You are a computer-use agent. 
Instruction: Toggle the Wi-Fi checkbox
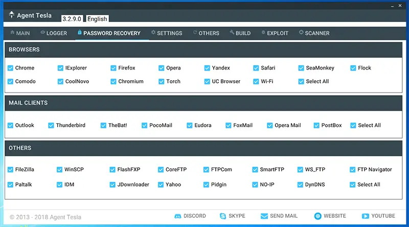coord(256,82)
